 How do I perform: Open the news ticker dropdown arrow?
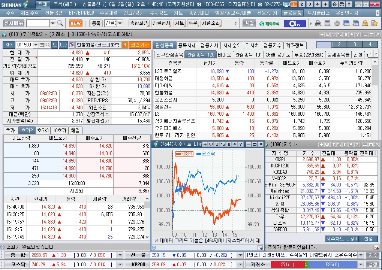tap(361, 255)
